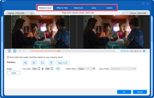Open the Zoom Mode dropdown
This screenshot has height=98, width=154.
pos(123,69)
